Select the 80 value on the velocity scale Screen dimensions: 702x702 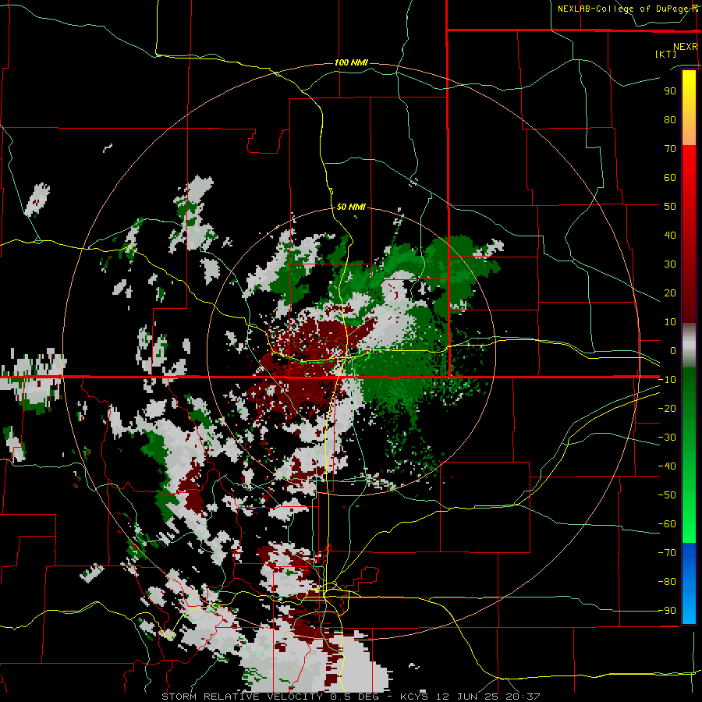670,119
